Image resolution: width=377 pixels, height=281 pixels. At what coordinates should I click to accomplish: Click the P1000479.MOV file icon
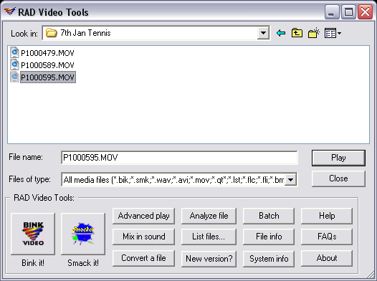14,52
